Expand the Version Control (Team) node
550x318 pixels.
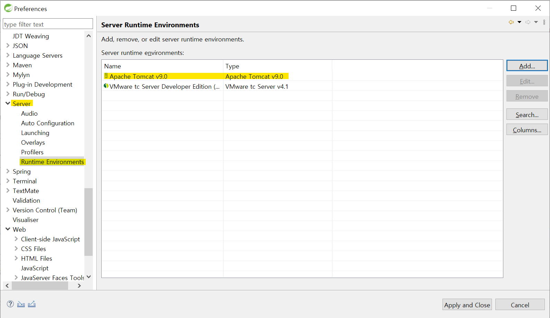(x=8, y=210)
